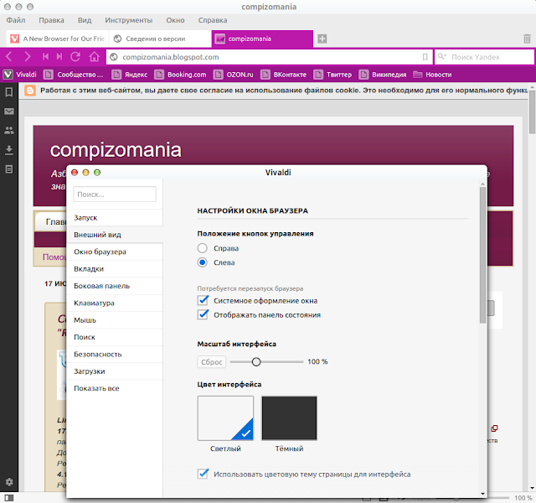Open settings via the gear icon
Viewport: 536px width, 503px height.
point(9,482)
